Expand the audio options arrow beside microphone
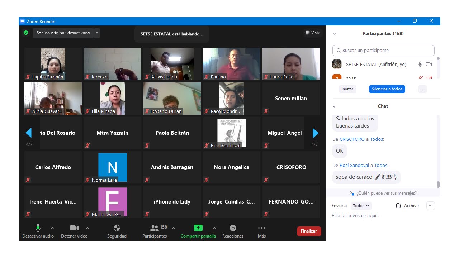The image size is (459, 258). point(52,228)
